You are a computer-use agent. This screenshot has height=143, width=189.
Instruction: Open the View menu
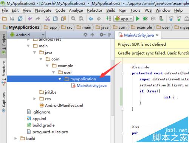coord(27,10)
